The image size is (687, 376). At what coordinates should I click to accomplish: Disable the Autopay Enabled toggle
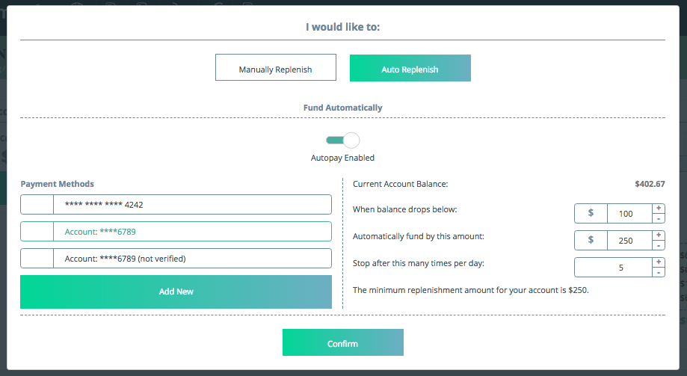tap(342, 140)
